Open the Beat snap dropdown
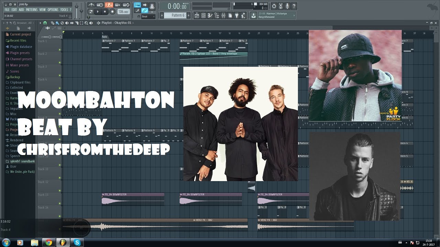The height and width of the screenshot is (247, 440). pyautogui.click(x=148, y=16)
